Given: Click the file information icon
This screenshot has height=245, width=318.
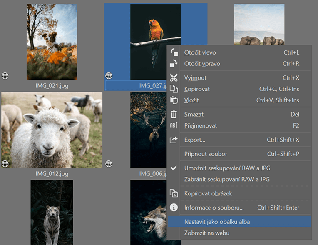Looking at the screenshot, I should [x=174, y=207].
